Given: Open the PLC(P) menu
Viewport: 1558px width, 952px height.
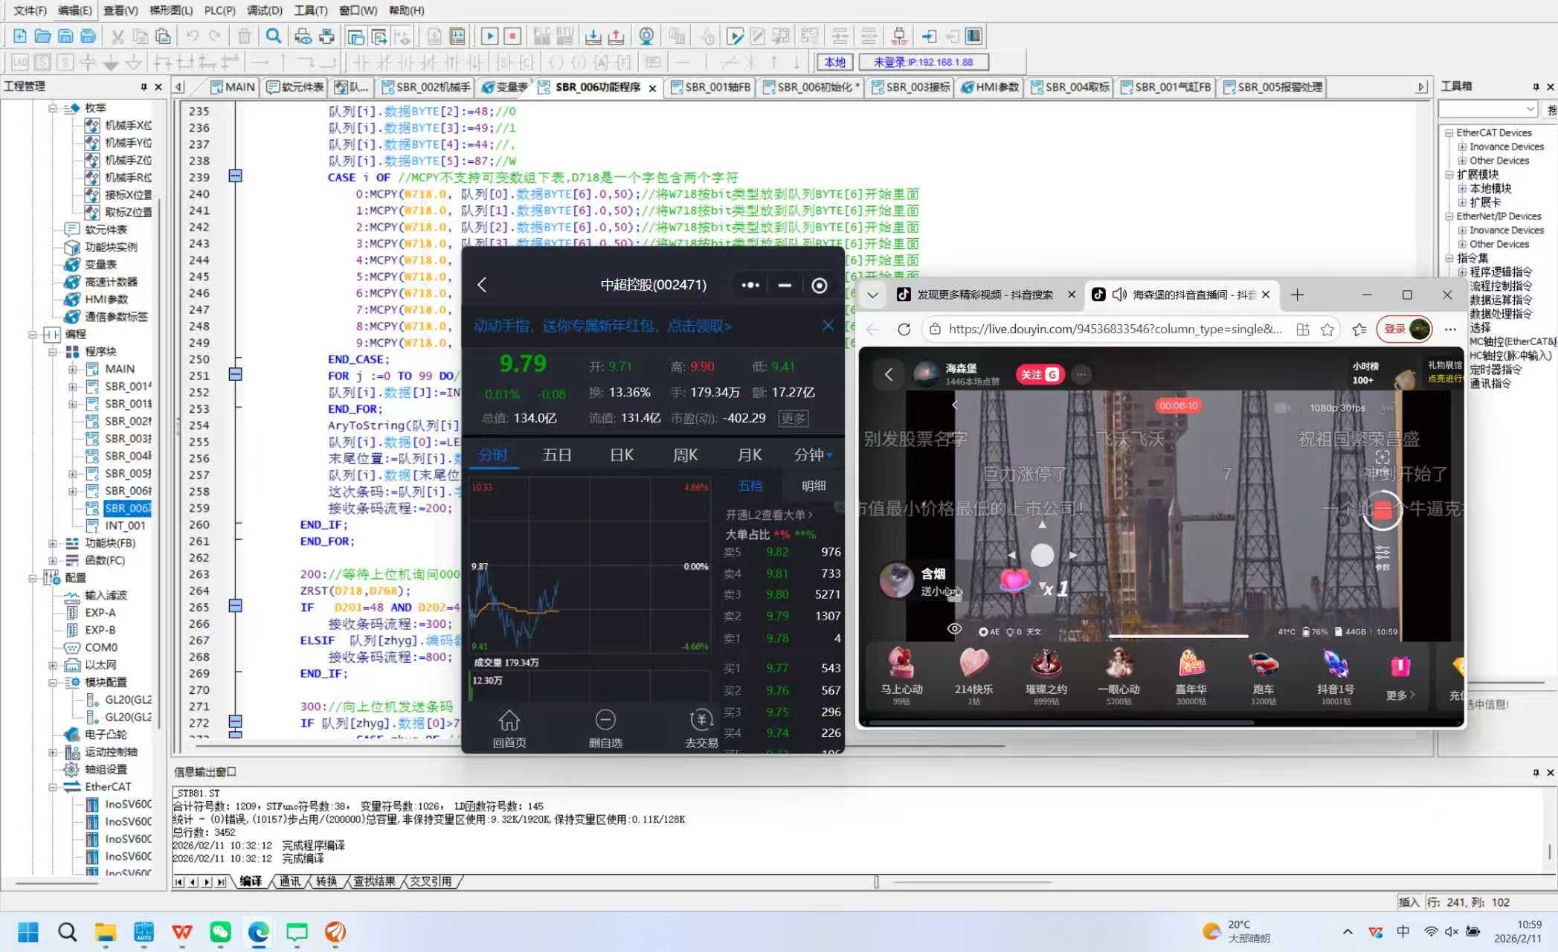Looking at the screenshot, I should tap(219, 10).
